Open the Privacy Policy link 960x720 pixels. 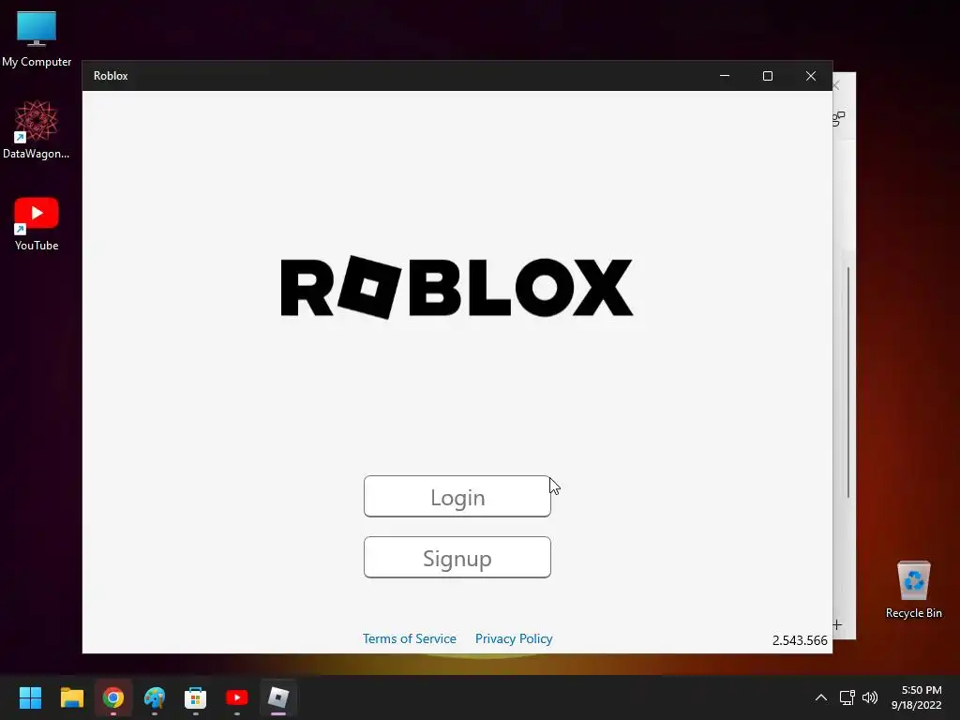point(514,638)
